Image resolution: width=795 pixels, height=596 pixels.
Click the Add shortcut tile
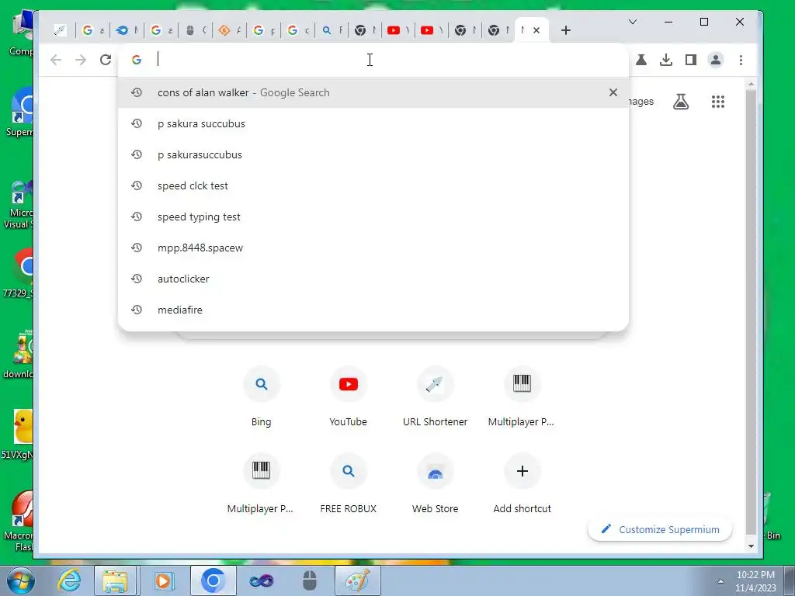pos(522,484)
